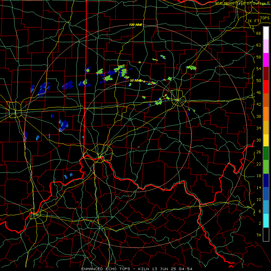This screenshot has height=271, width=271.
Task: Pick the medium blue legend swatch
Action: pyautogui.click(x=266, y=194)
